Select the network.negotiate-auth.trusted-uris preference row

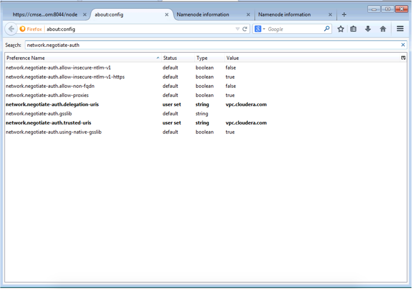pos(206,123)
